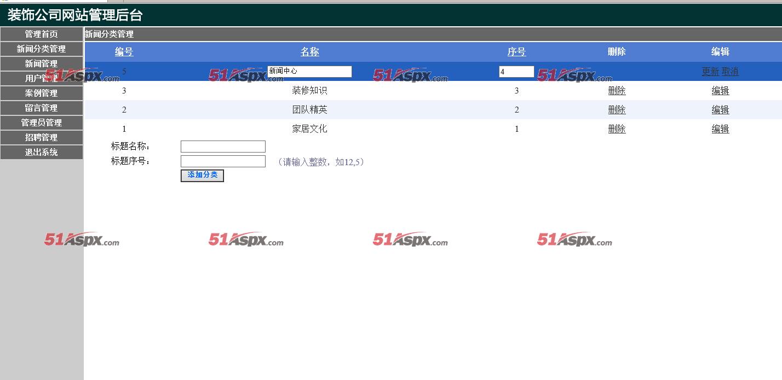
Task: Sort table by 编号 column header
Action: (x=124, y=52)
